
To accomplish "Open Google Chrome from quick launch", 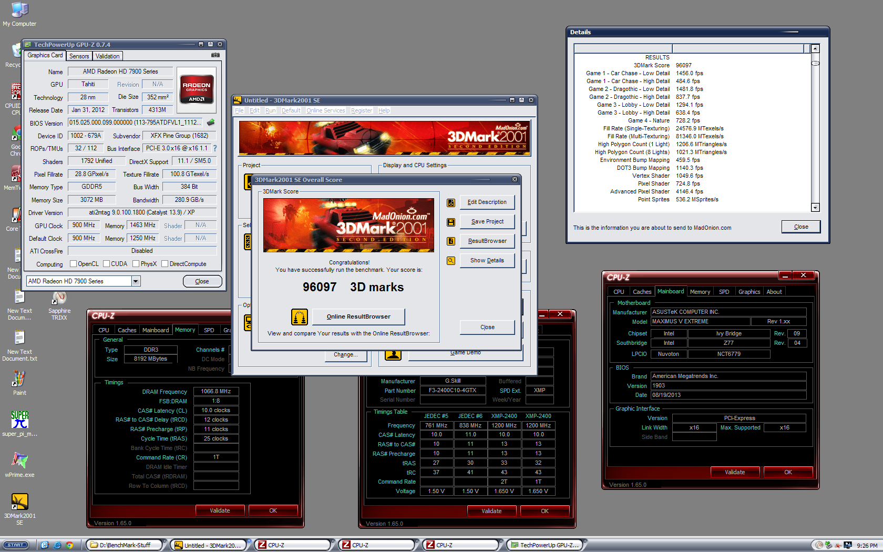I will point(69,545).
